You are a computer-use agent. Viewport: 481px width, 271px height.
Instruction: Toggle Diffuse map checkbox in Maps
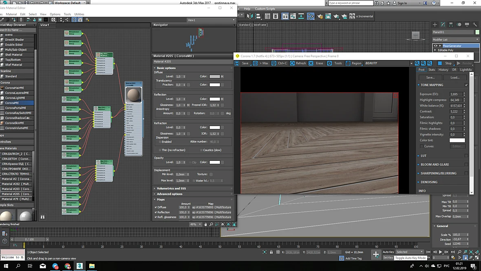[156, 207]
